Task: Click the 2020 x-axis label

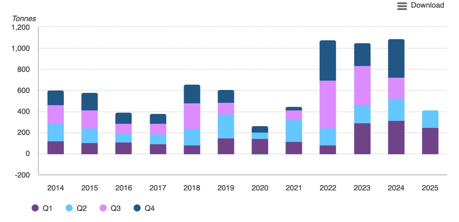Action: (260, 188)
